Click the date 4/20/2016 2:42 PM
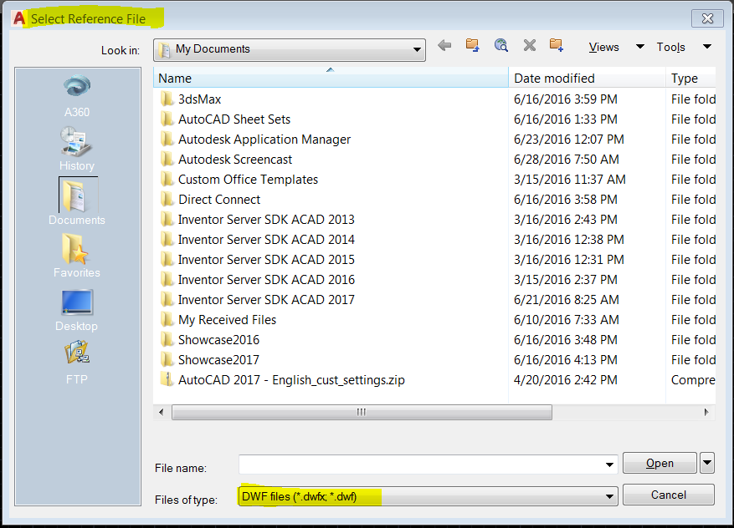The width and height of the screenshot is (734, 528). click(566, 380)
